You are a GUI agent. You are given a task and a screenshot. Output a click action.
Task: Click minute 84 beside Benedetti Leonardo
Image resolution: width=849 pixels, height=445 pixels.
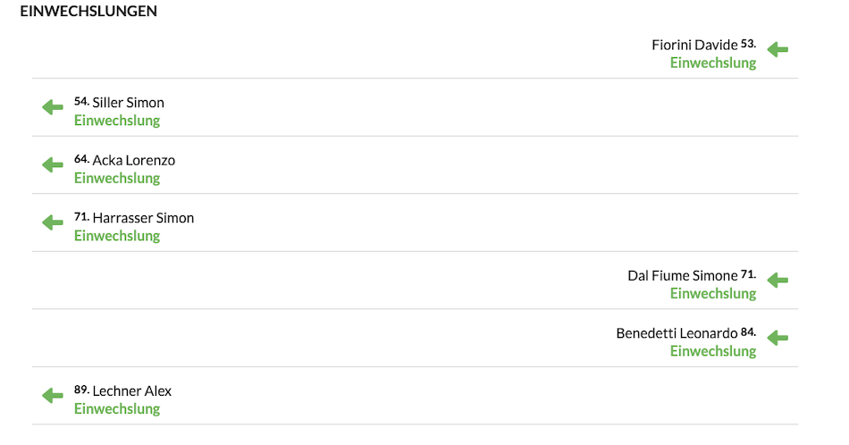[748, 332]
